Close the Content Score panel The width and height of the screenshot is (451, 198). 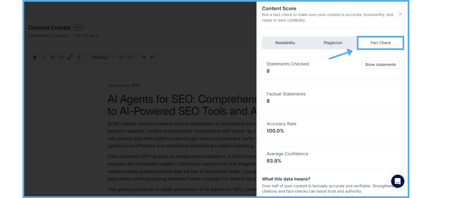pos(400,13)
